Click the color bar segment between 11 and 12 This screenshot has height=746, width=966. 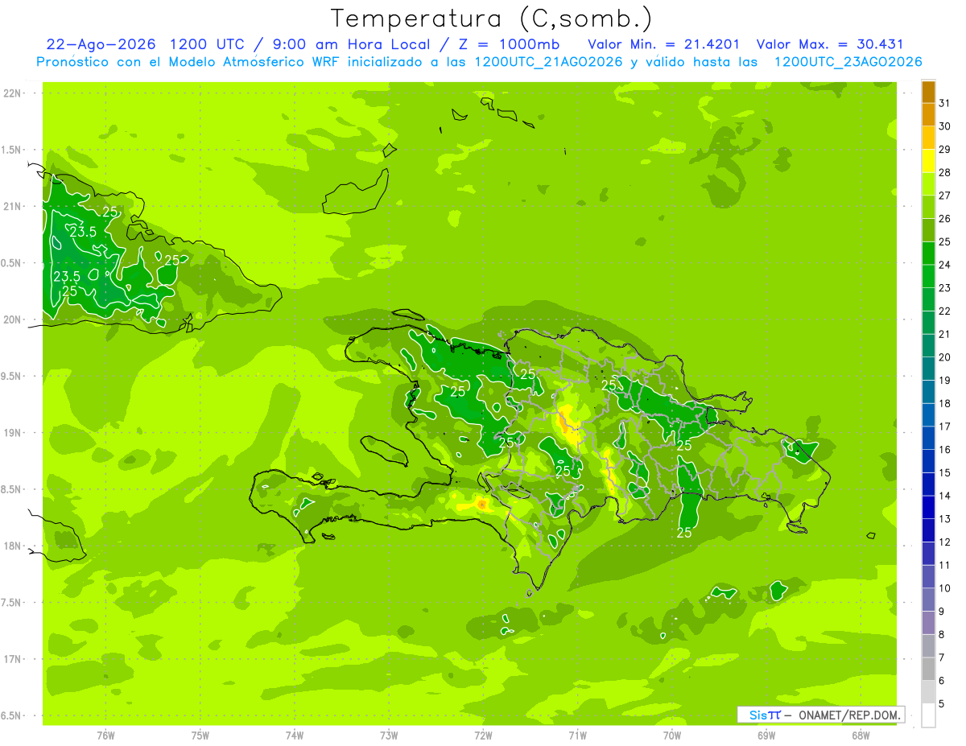click(928, 554)
